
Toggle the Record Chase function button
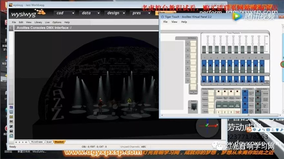245,99
